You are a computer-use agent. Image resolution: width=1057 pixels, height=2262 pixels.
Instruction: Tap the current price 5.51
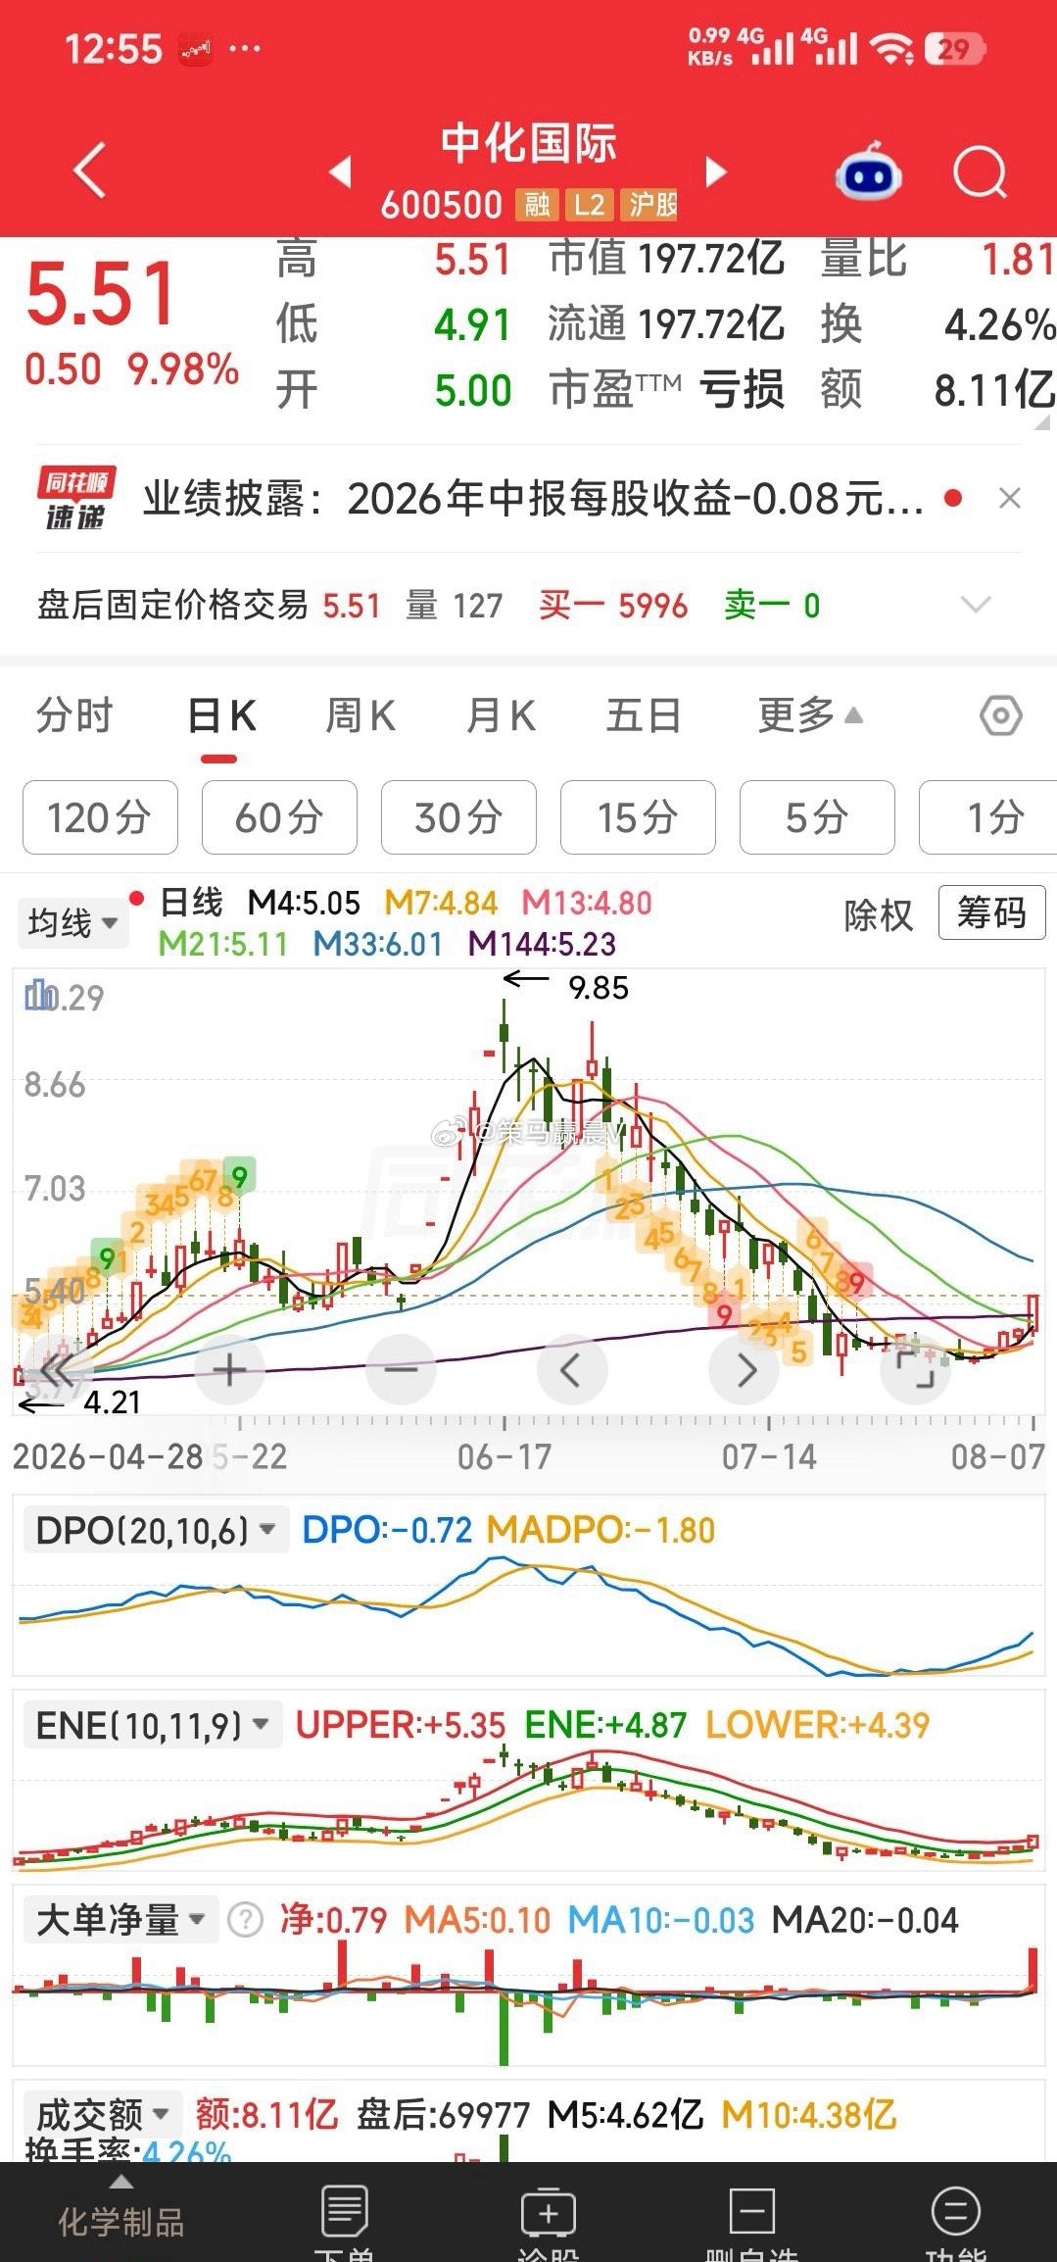101,294
